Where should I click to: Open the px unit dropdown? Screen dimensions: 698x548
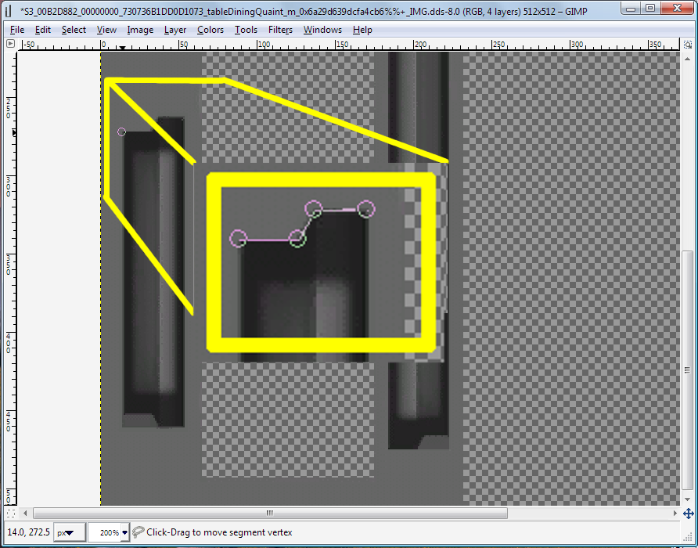coord(70,533)
